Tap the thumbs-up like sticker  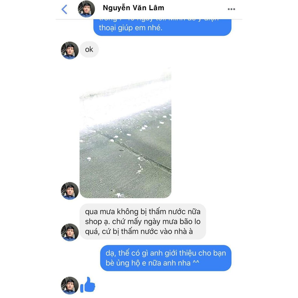pos(88,285)
